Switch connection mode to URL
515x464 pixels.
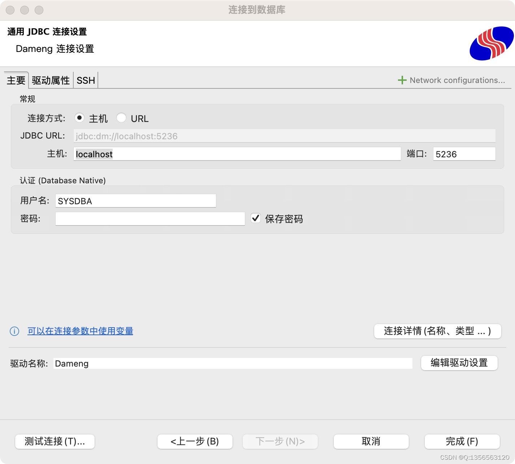pos(122,118)
